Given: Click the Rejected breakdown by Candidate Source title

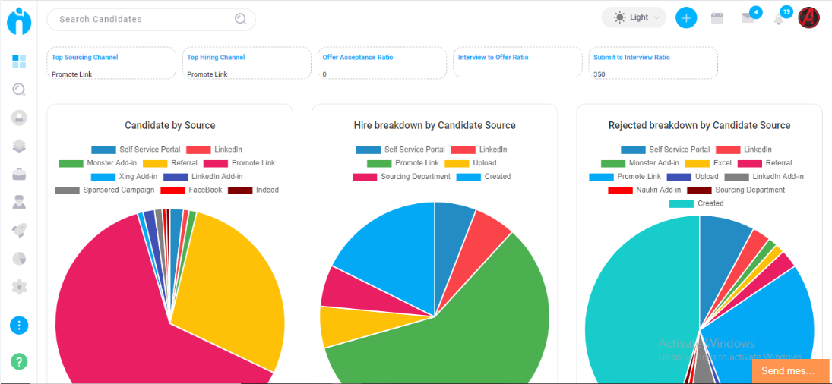Looking at the screenshot, I should coord(699,125).
